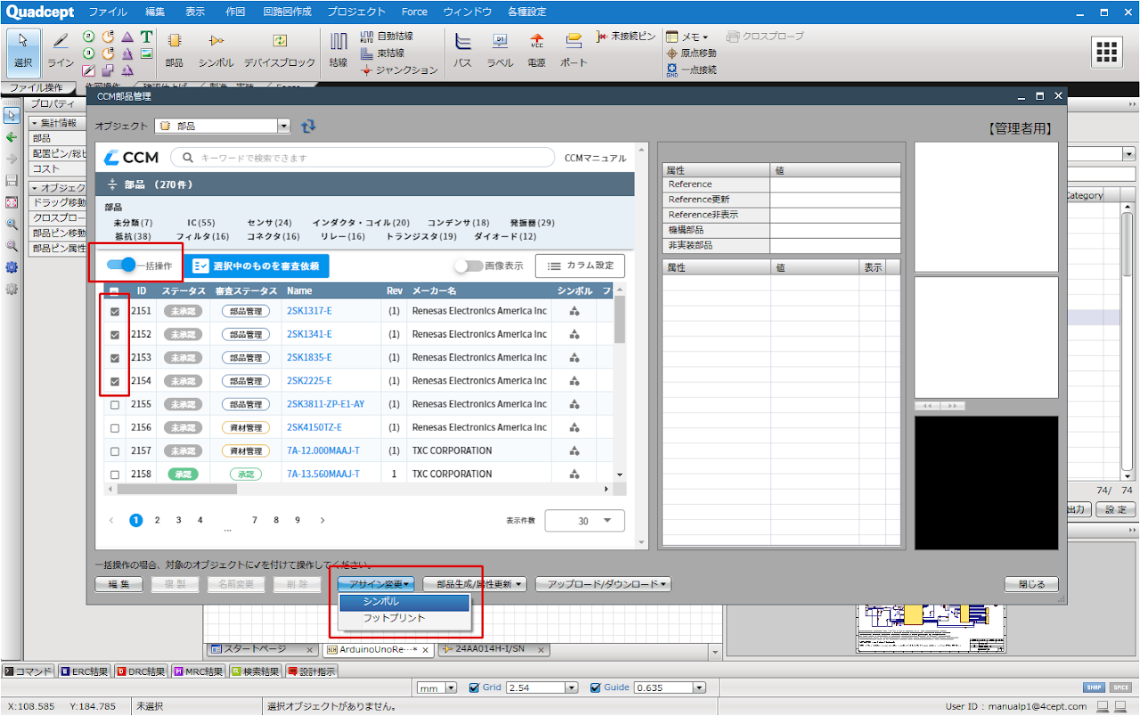Open the プロジェクト menu
The image size is (1140, 716).
click(356, 12)
